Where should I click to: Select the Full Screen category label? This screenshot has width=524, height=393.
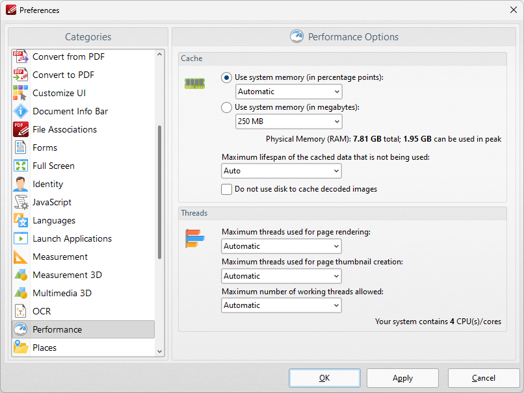pyautogui.click(x=53, y=166)
